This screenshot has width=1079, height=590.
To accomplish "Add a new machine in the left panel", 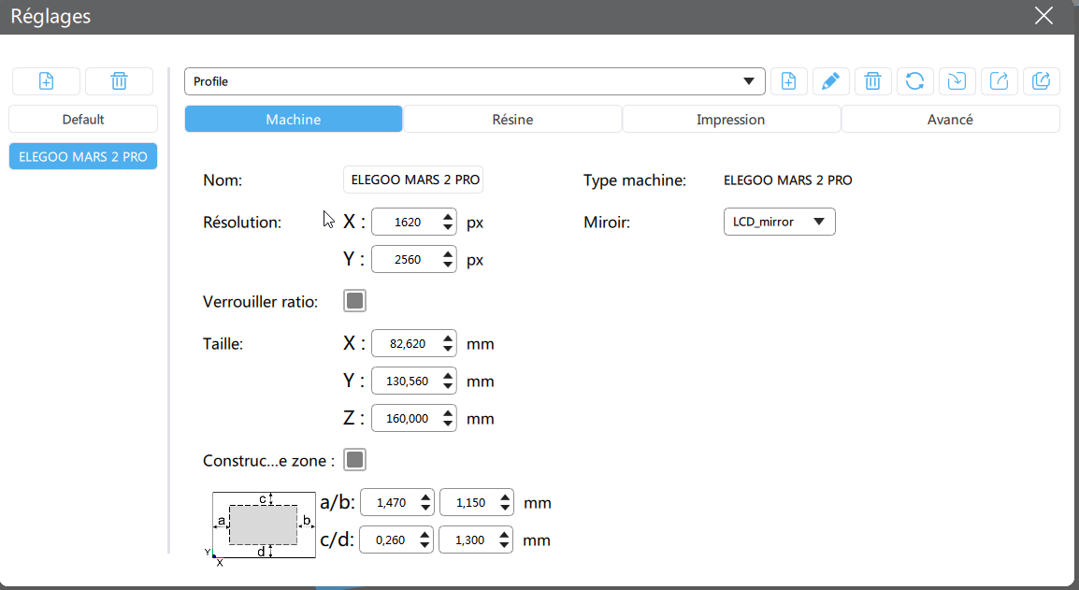I will tap(46, 81).
